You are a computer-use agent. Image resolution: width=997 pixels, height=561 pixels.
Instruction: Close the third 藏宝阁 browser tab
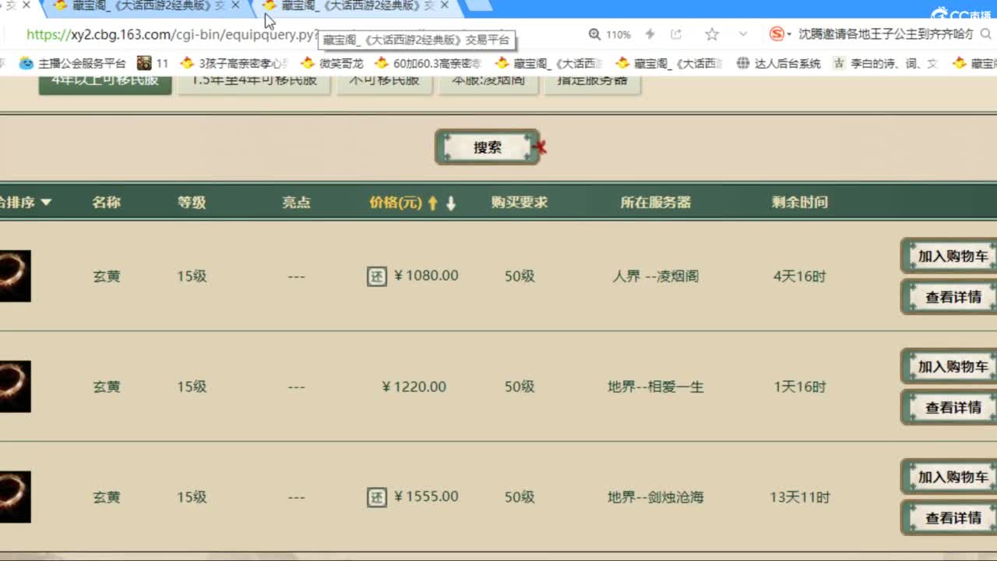pos(445,5)
